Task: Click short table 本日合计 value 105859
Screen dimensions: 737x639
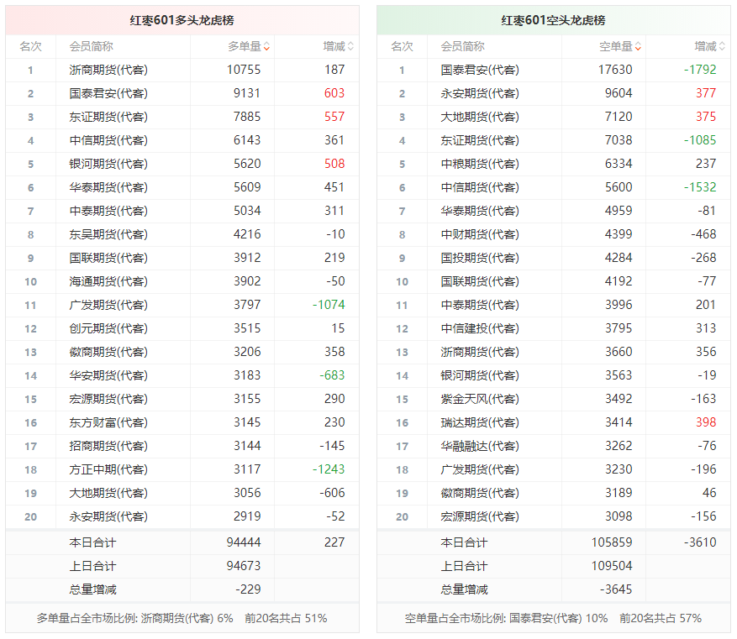Action: point(612,542)
